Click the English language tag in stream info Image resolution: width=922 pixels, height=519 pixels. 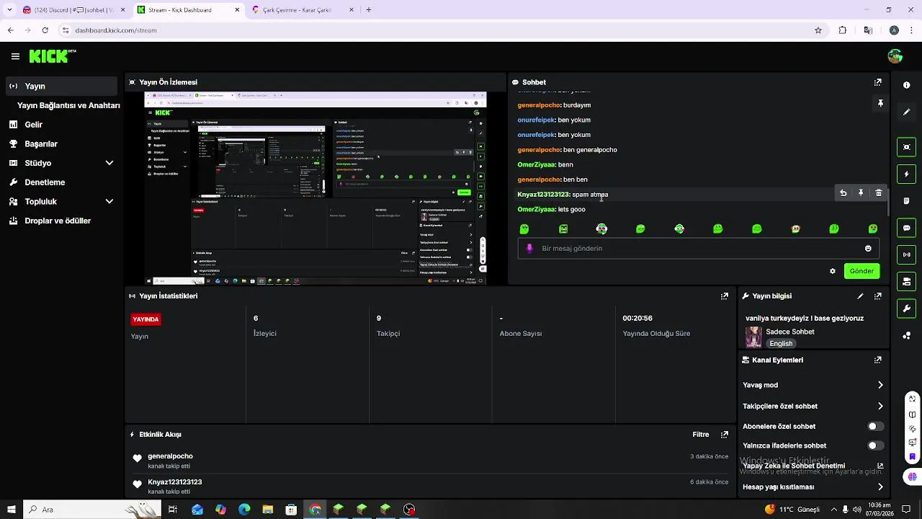781,344
